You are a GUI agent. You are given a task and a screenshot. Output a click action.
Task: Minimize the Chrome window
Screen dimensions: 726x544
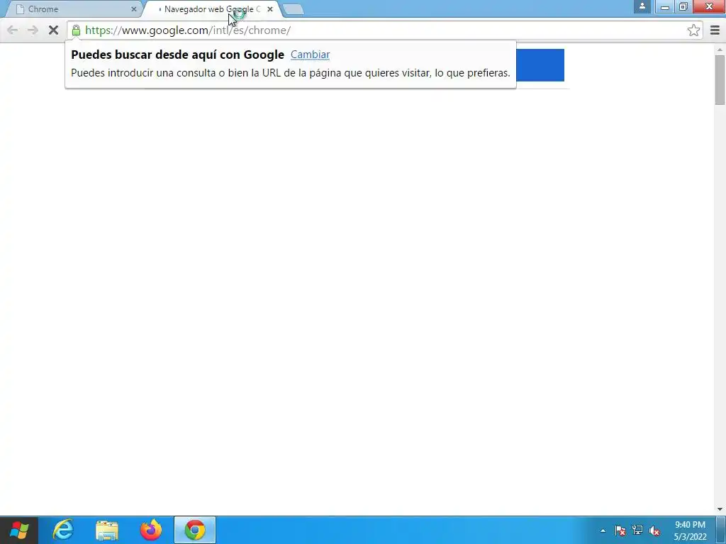point(665,6)
